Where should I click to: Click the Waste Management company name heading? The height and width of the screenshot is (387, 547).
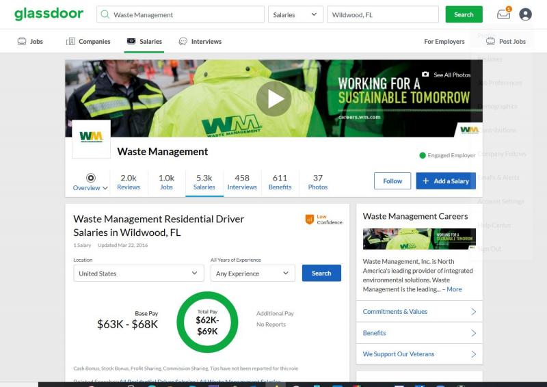(x=163, y=152)
